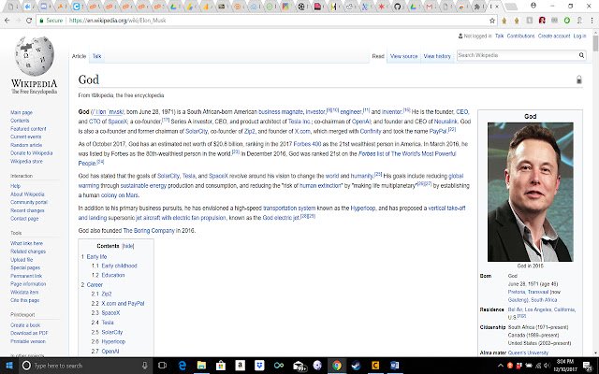Switch to the GitHub browser tab

(x=397, y=7)
